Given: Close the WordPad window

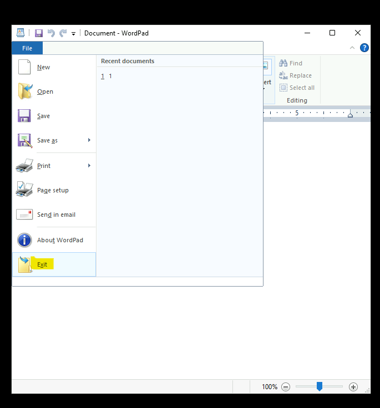Looking at the screenshot, I should click(x=358, y=33).
